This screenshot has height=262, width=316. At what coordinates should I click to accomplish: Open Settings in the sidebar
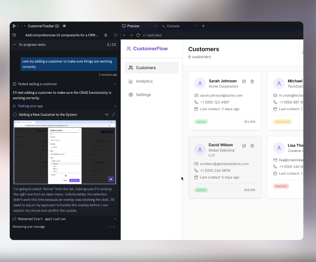[x=151, y=95]
